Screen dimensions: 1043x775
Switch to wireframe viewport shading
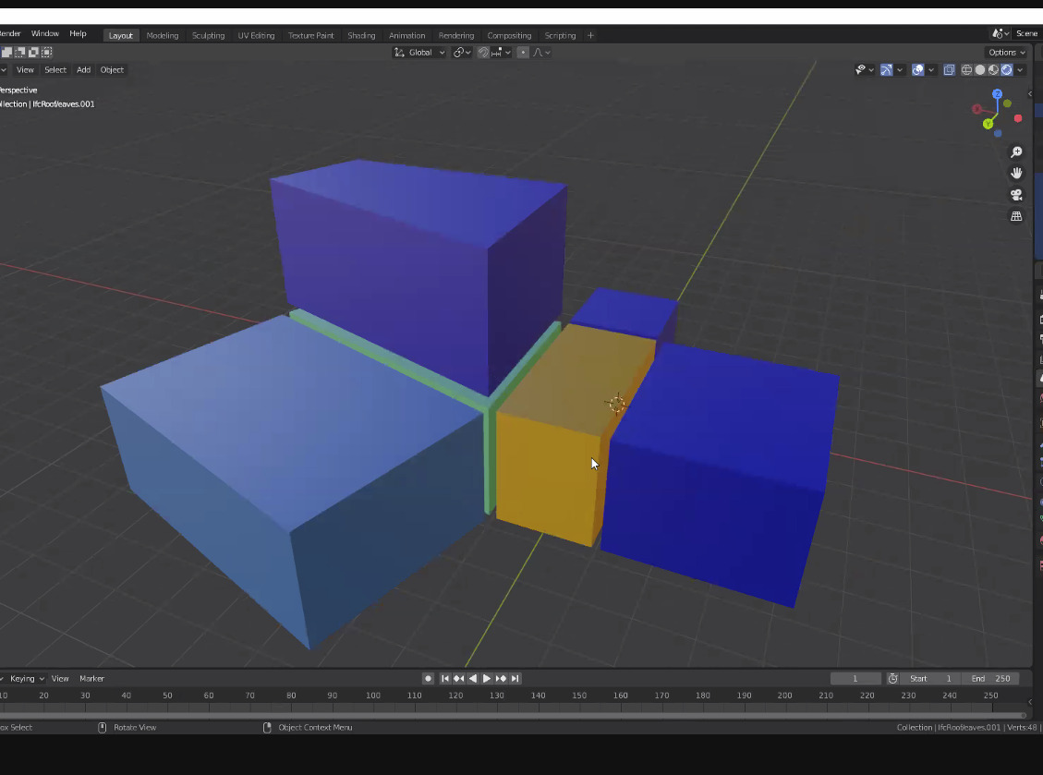coord(966,70)
